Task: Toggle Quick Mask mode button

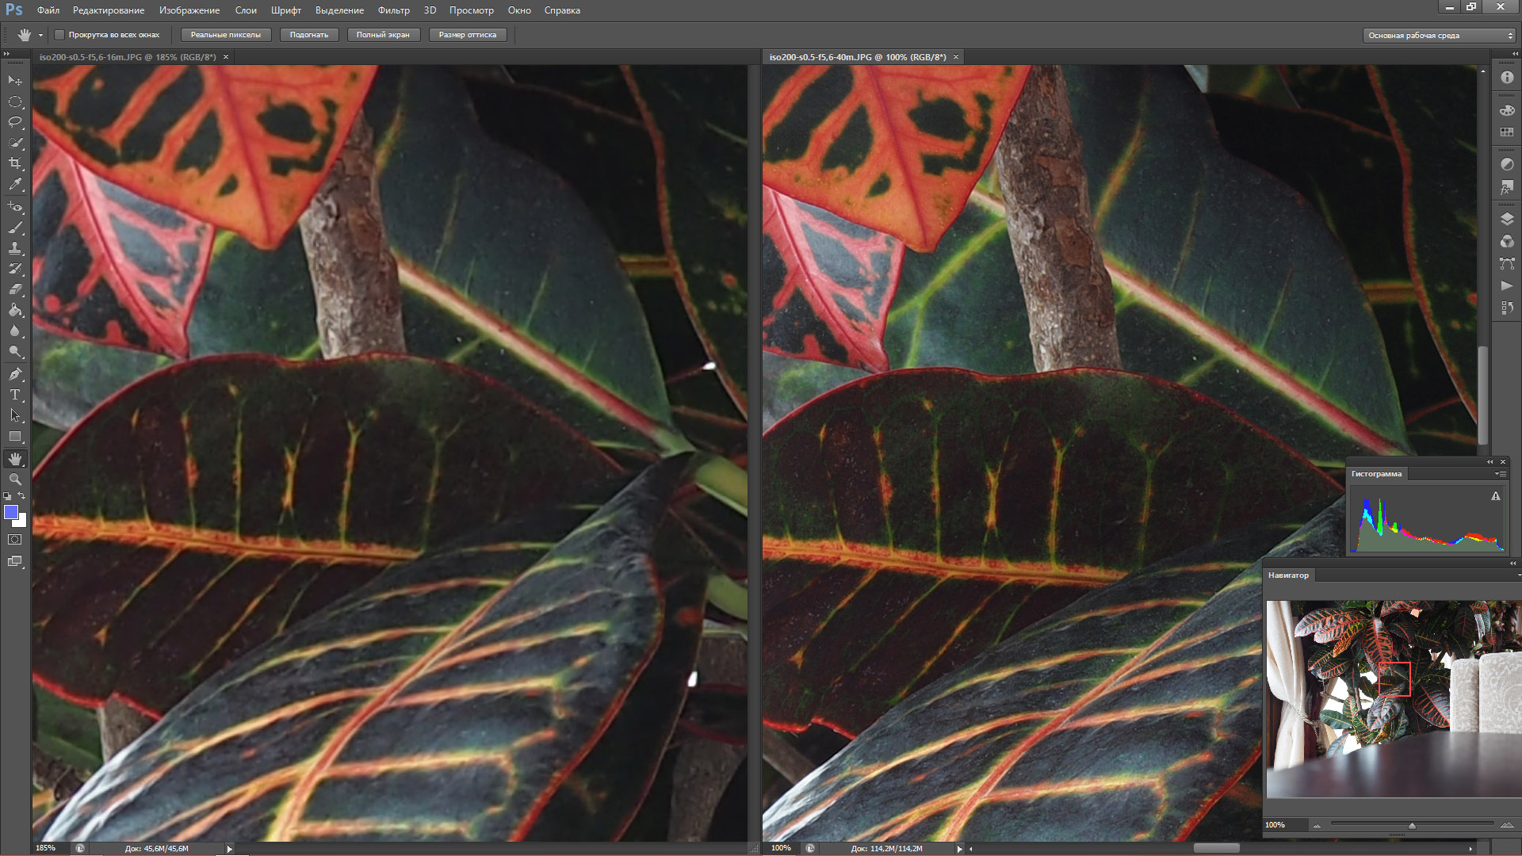Action: click(15, 540)
